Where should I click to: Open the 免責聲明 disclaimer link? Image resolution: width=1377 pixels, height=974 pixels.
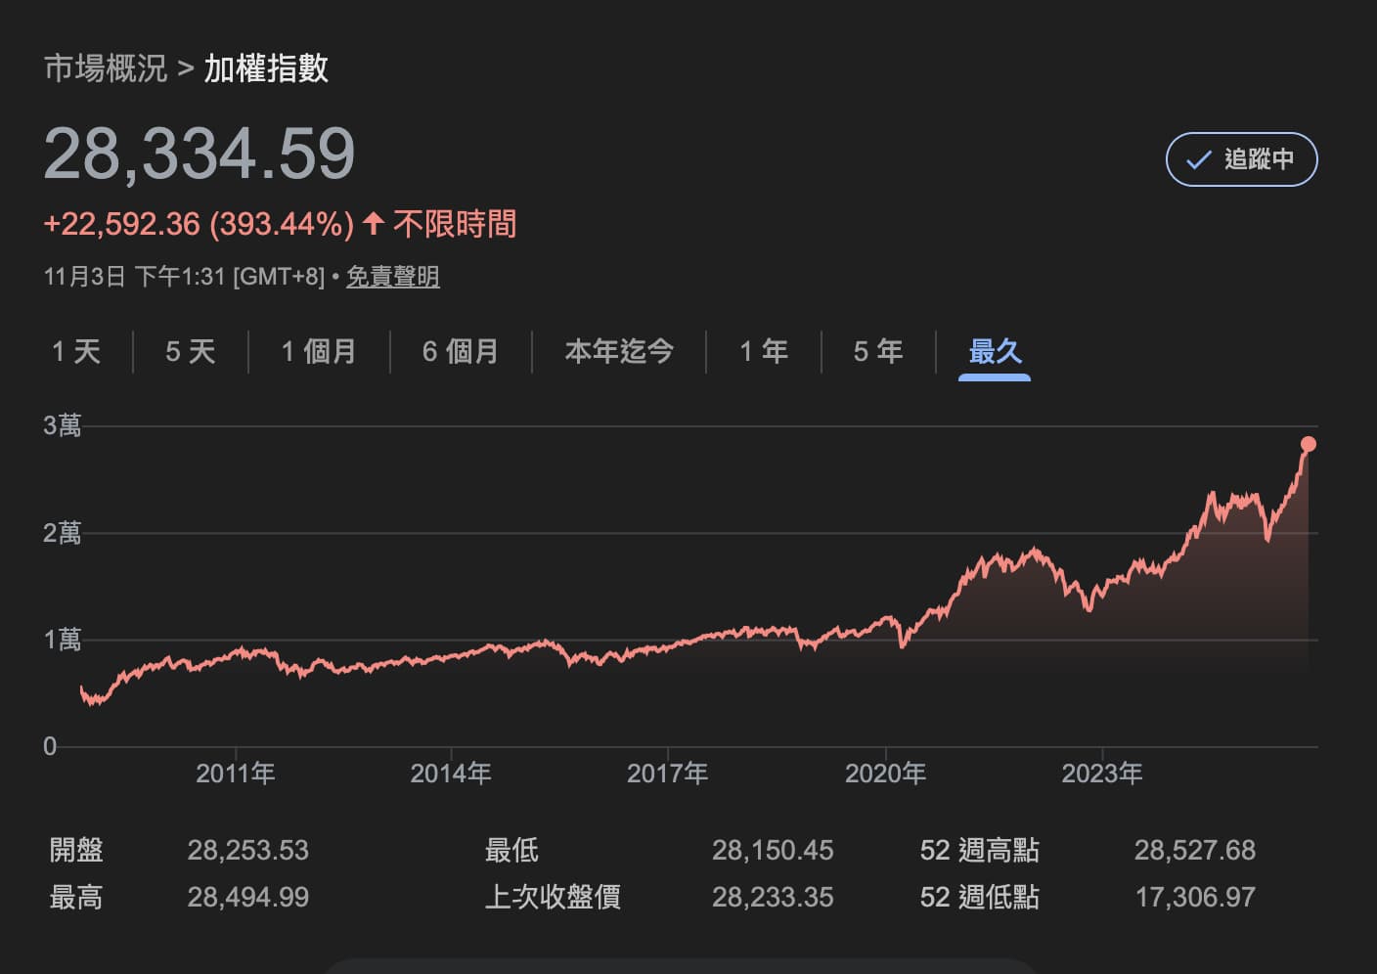click(x=392, y=277)
